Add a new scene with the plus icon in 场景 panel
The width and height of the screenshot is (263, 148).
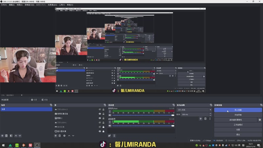pos(2,136)
